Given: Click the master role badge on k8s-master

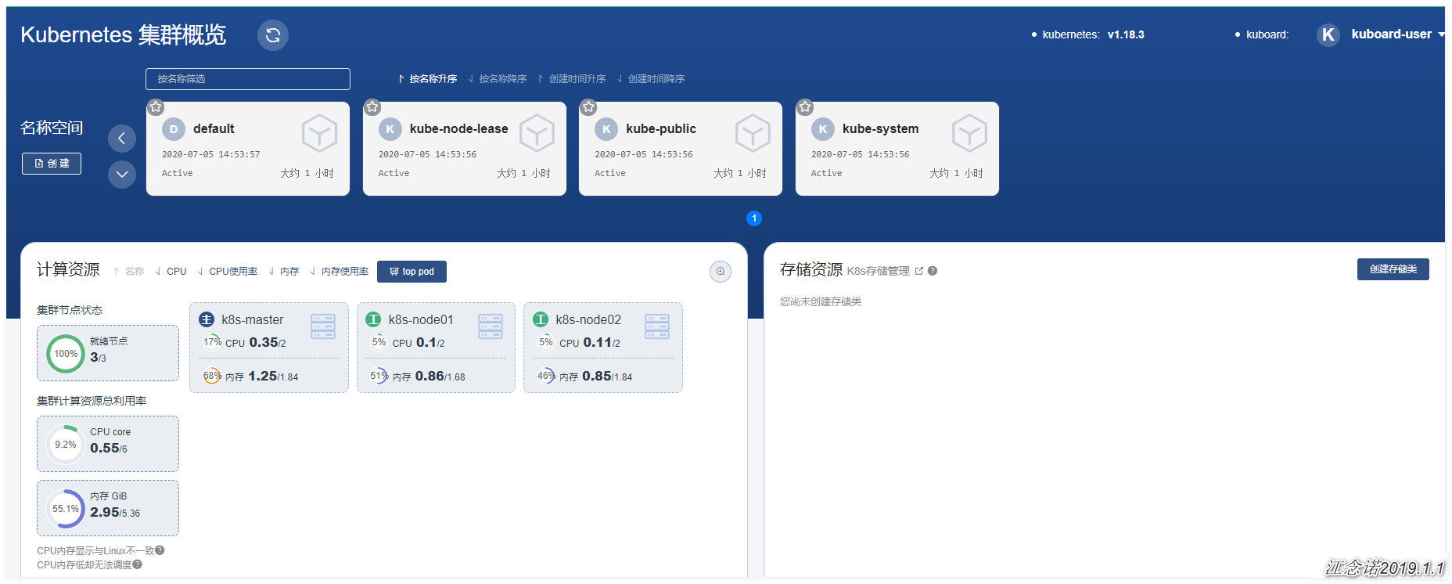Looking at the screenshot, I should tap(207, 319).
